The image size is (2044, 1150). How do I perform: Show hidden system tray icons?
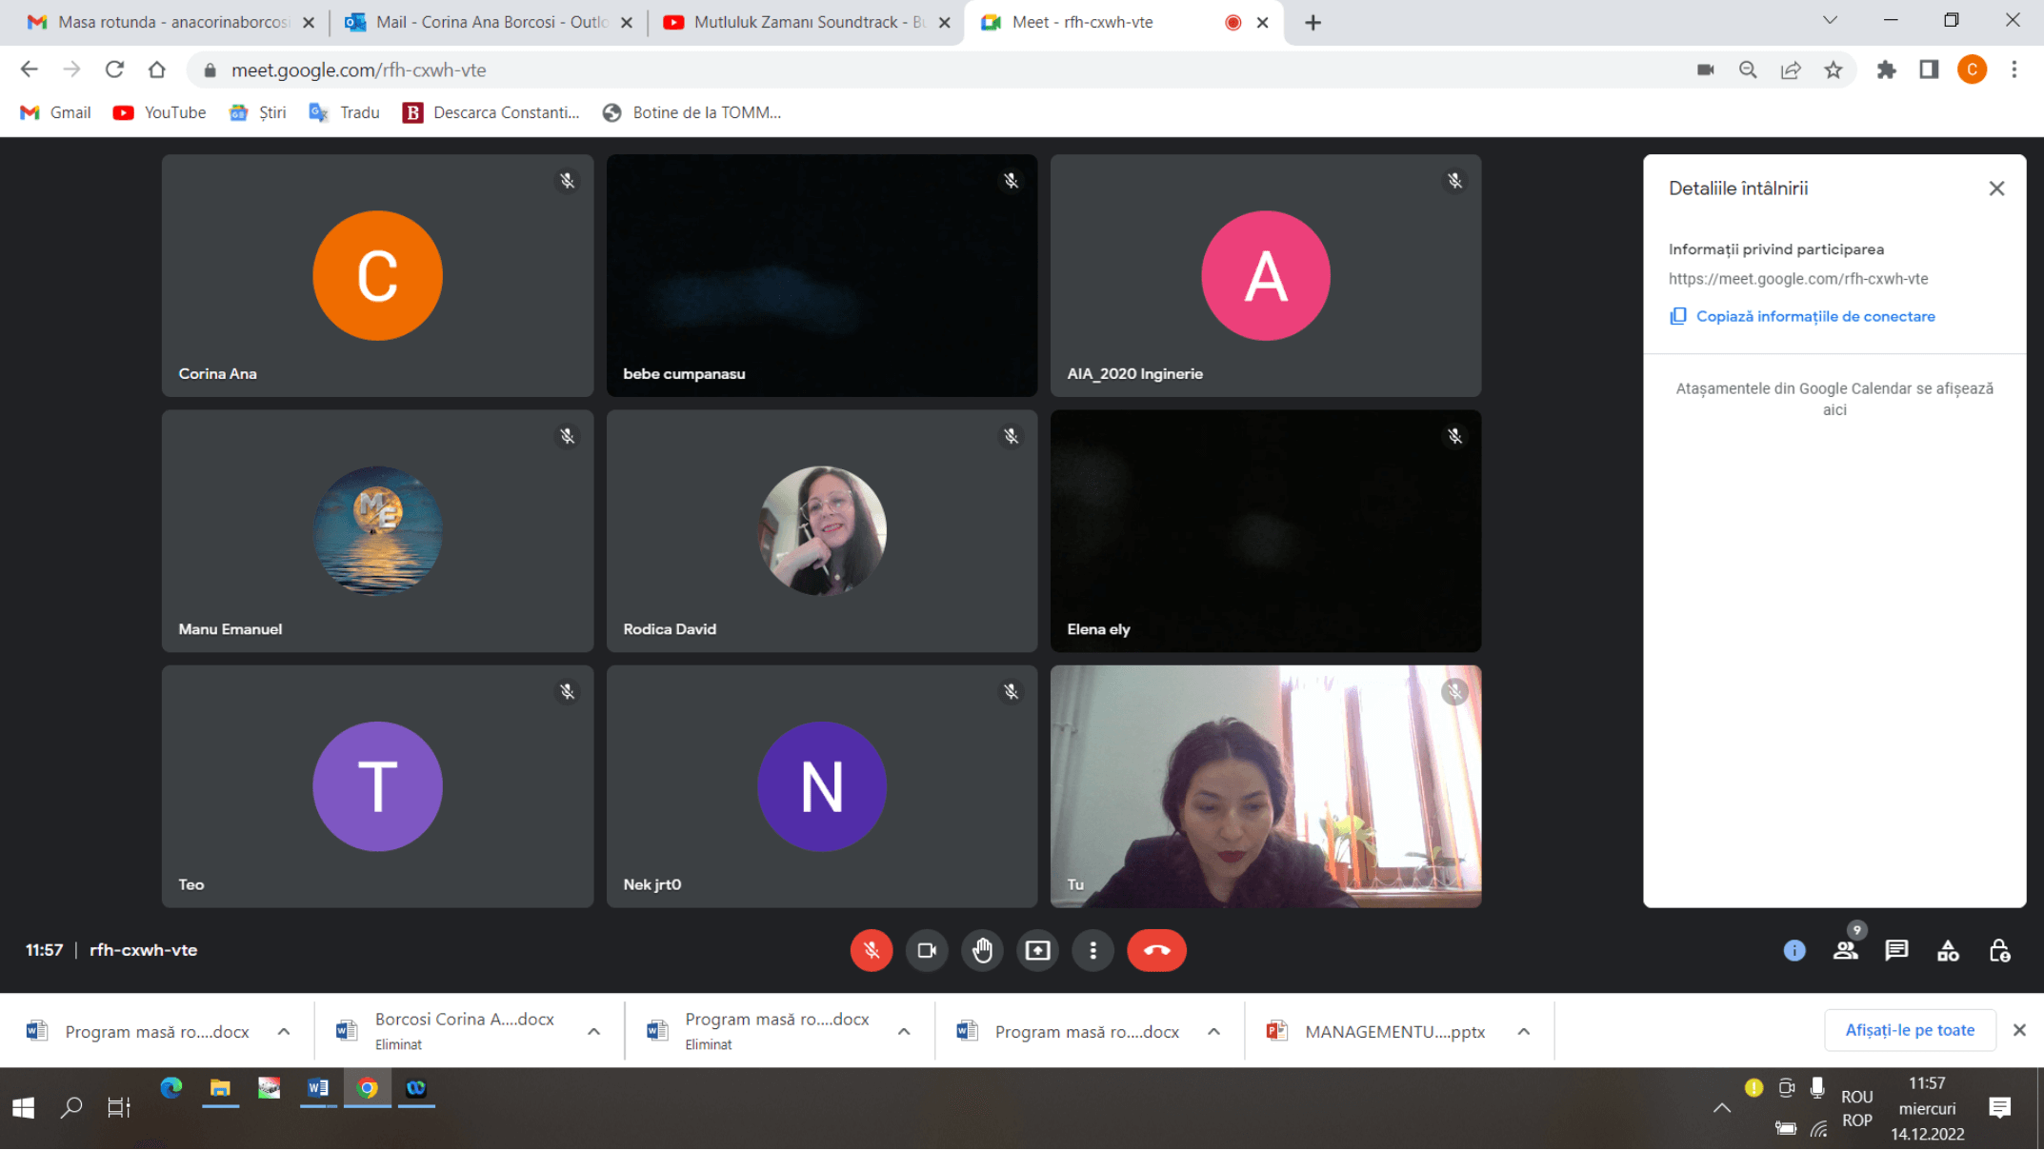point(1721,1107)
